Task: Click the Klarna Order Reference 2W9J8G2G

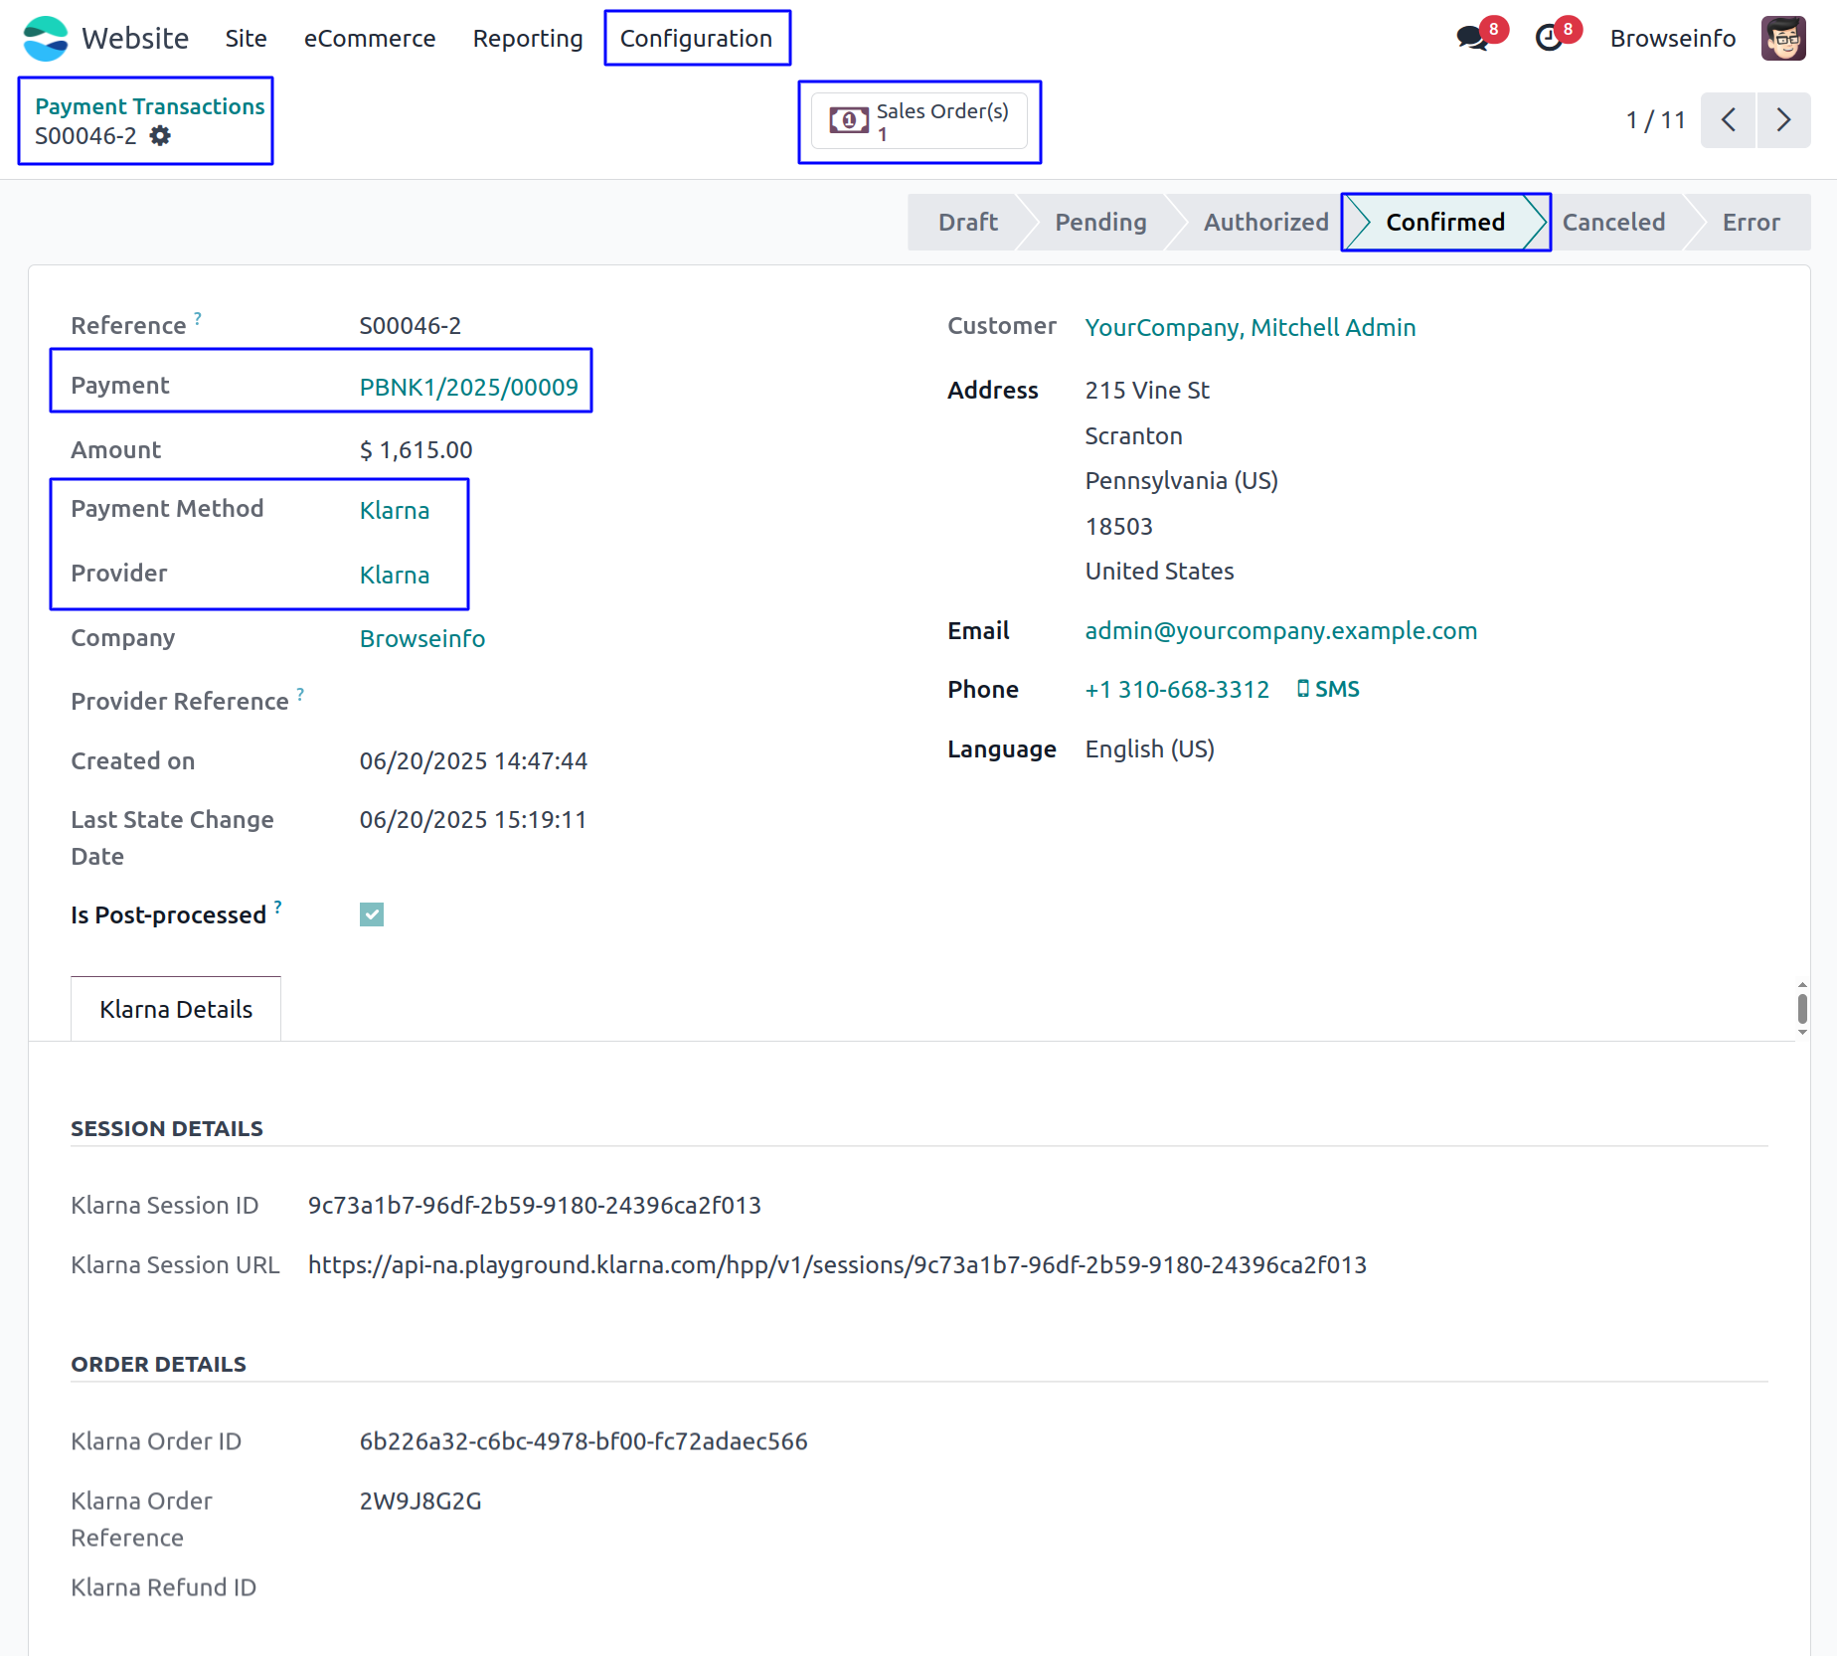Action: click(420, 1501)
